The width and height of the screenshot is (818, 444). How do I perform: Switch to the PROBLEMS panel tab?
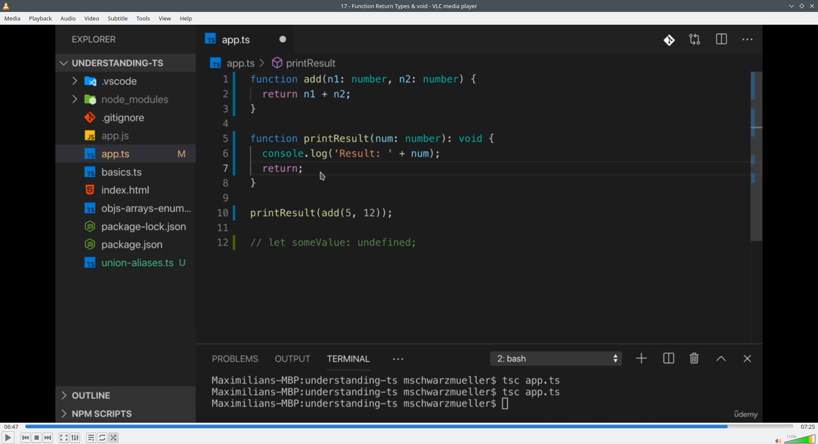point(235,359)
